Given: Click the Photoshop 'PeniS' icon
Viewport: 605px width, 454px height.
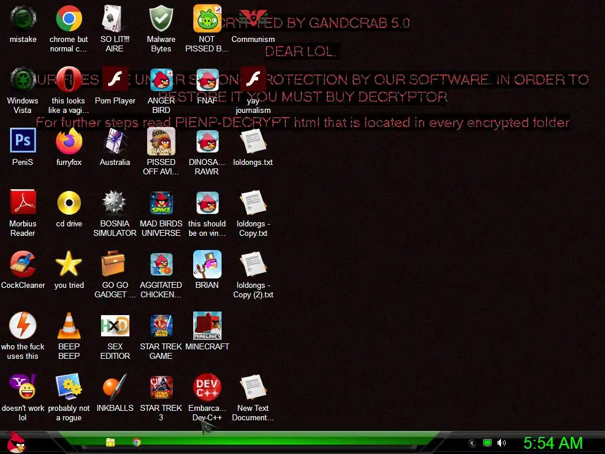Looking at the screenshot, I should click(23, 141).
